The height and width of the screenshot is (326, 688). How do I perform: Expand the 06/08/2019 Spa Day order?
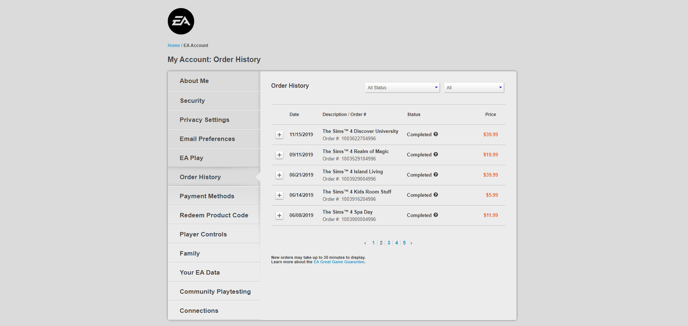tap(279, 215)
